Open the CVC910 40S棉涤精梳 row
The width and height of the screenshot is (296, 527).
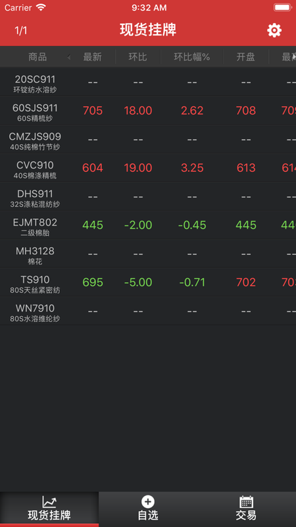click(x=148, y=168)
